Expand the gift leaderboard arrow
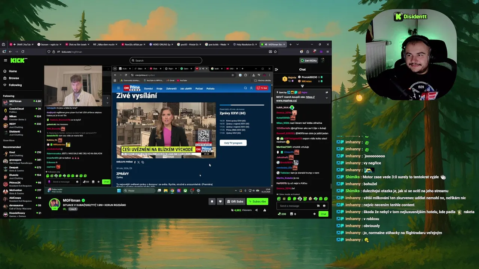 (x=302, y=86)
